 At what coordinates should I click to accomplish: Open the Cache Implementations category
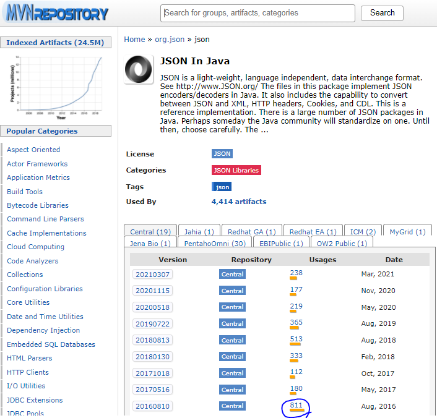coord(46,233)
